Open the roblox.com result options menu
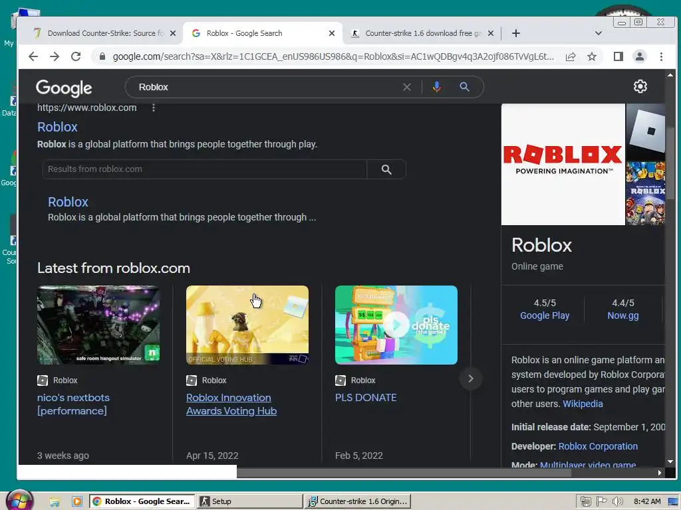The width and height of the screenshot is (681, 510). tap(154, 108)
